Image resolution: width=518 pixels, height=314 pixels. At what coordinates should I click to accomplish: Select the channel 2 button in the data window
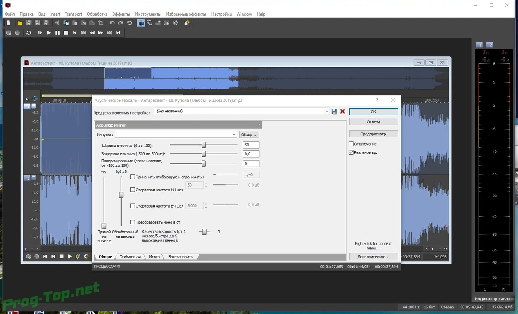coord(27,177)
